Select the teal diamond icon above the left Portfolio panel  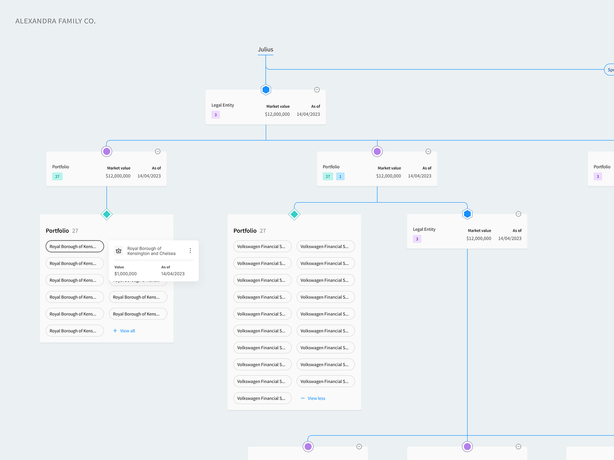[x=107, y=214]
